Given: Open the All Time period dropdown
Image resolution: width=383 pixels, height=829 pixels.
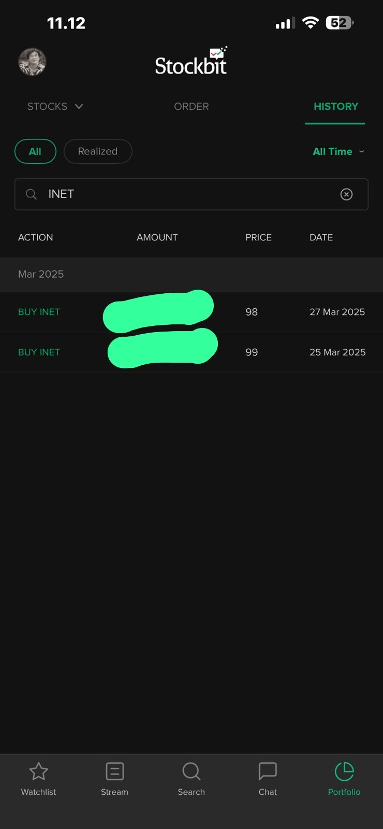Looking at the screenshot, I should 338,151.
